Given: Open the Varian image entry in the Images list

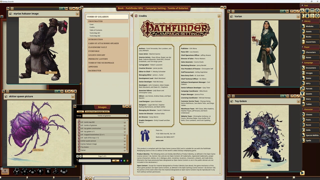Looking at the screenshot, I should (x=83, y=150).
